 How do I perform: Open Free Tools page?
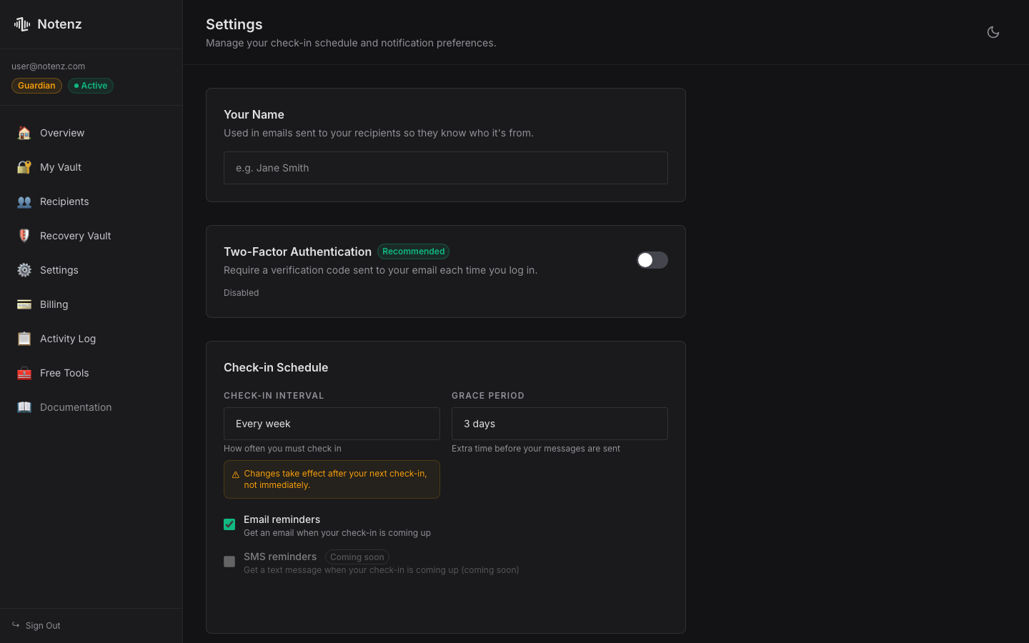tap(91, 373)
